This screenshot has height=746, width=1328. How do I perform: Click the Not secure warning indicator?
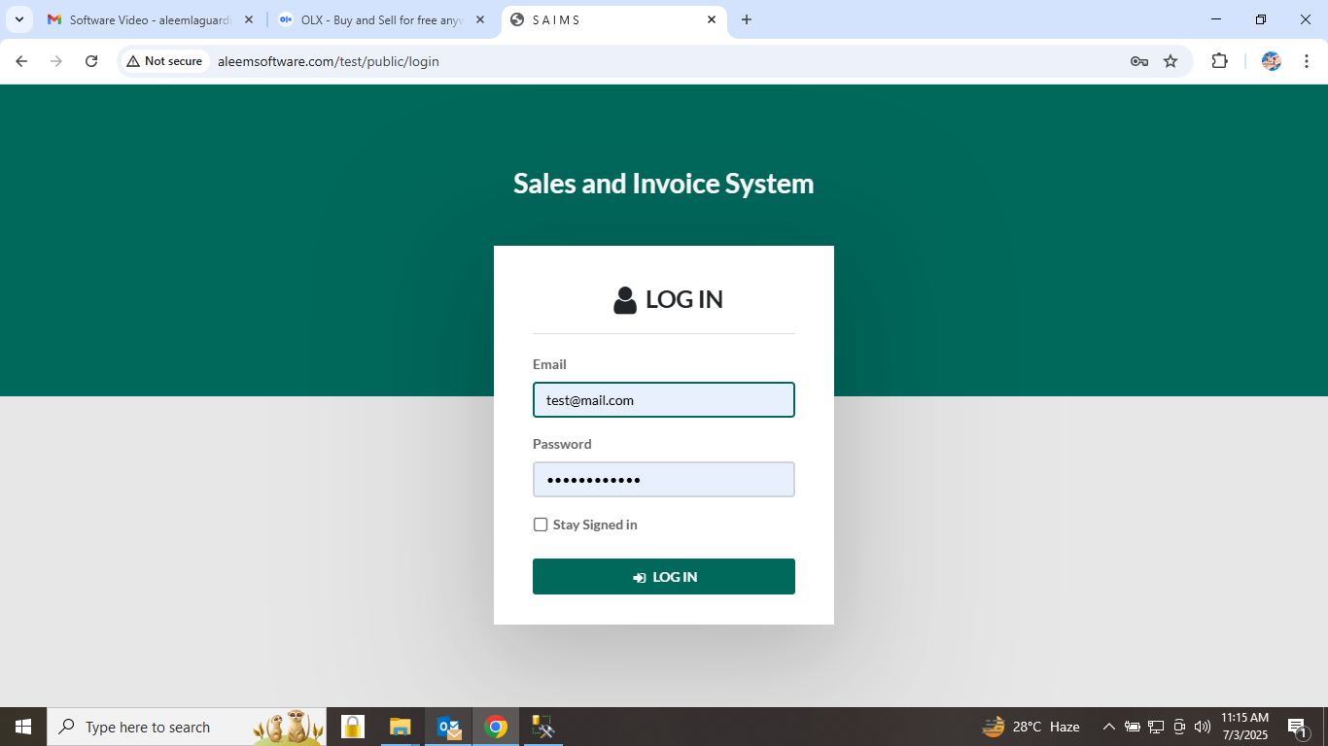click(x=164, y=61)
